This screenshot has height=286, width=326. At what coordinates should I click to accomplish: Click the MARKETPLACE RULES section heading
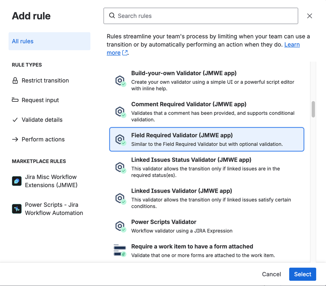click(39, 161)
